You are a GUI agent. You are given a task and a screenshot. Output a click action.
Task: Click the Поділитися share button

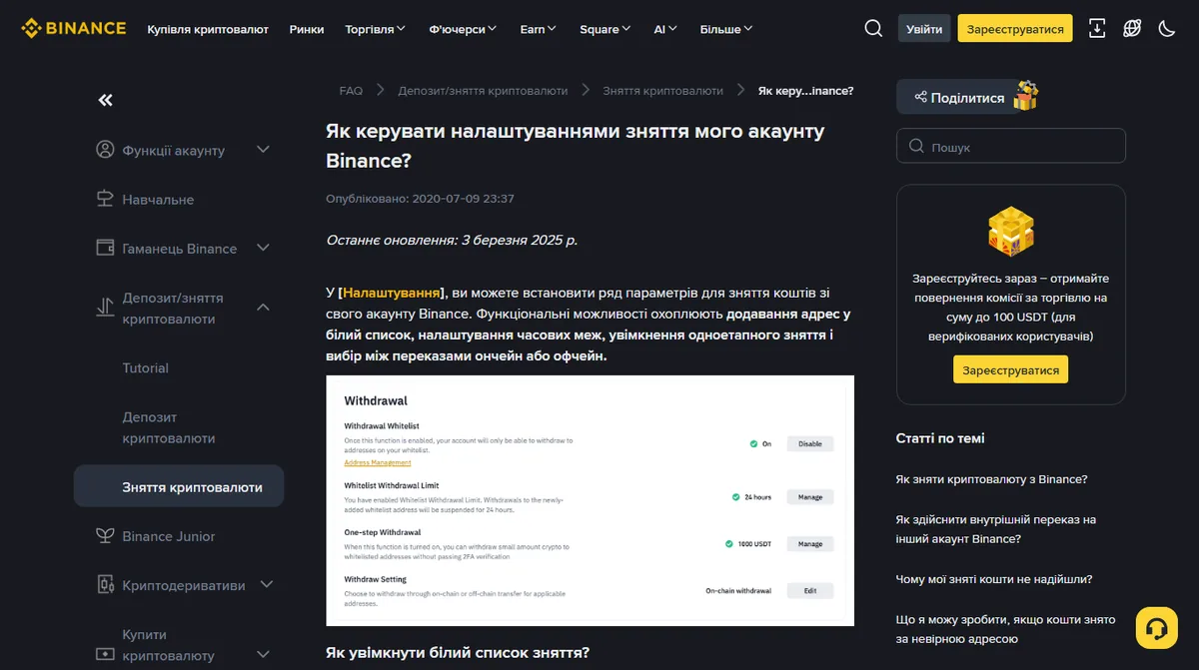point(957,97)
